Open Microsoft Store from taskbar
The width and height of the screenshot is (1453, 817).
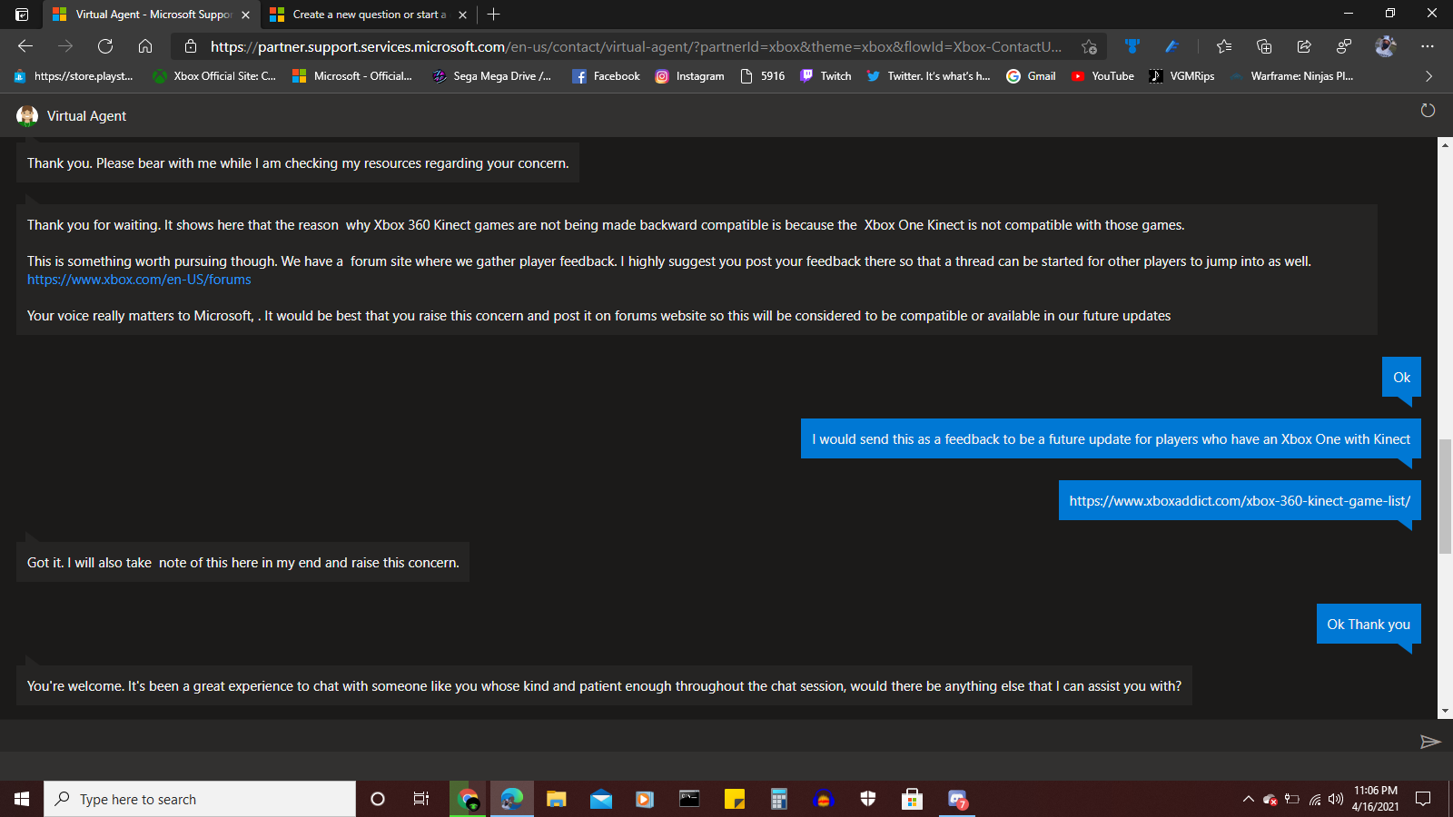coord(912,799)
